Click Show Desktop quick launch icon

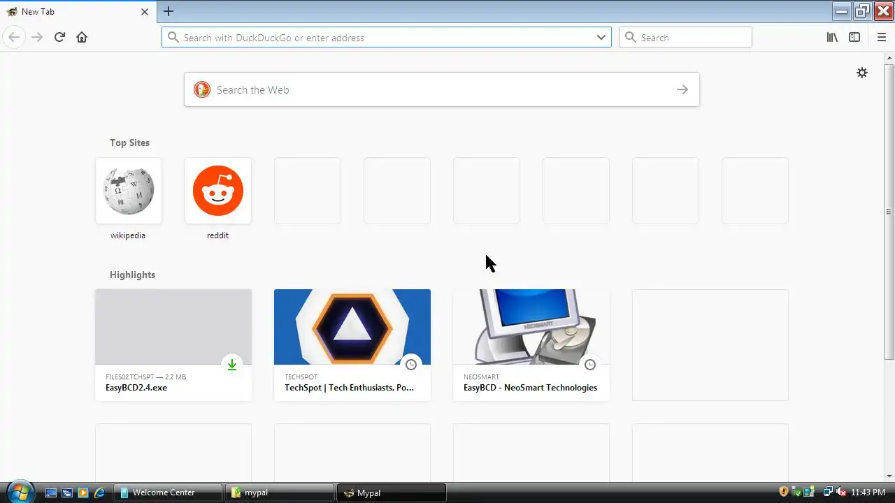[x=51, y=493]
